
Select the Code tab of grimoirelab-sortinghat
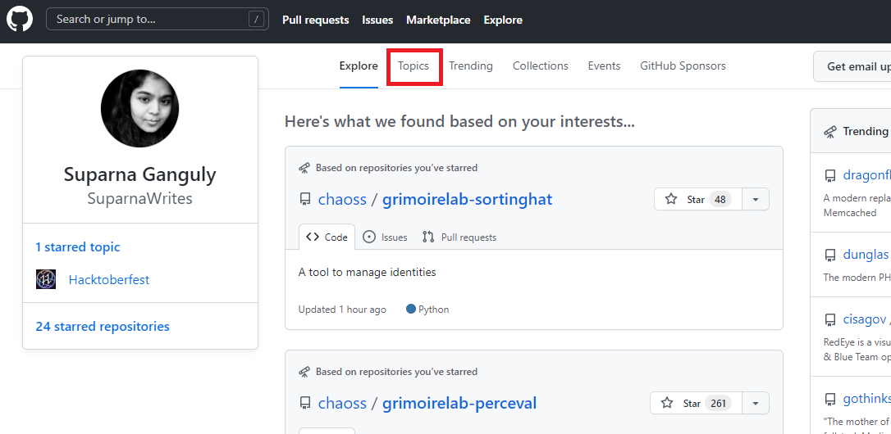(x=327, y=237)
